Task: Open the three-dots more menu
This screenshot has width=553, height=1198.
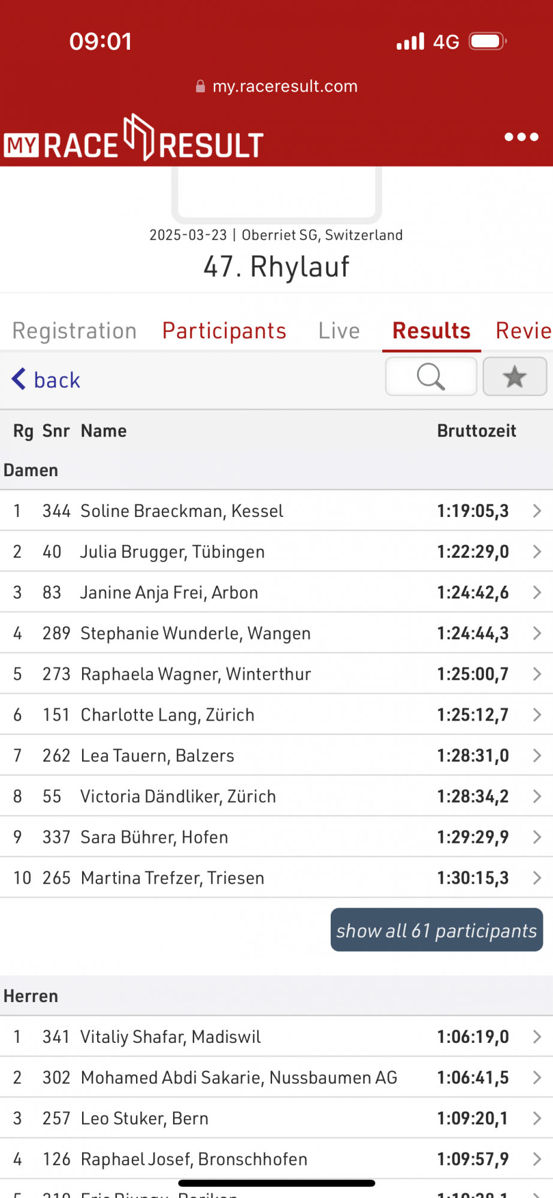Action: tap(521, 137)
